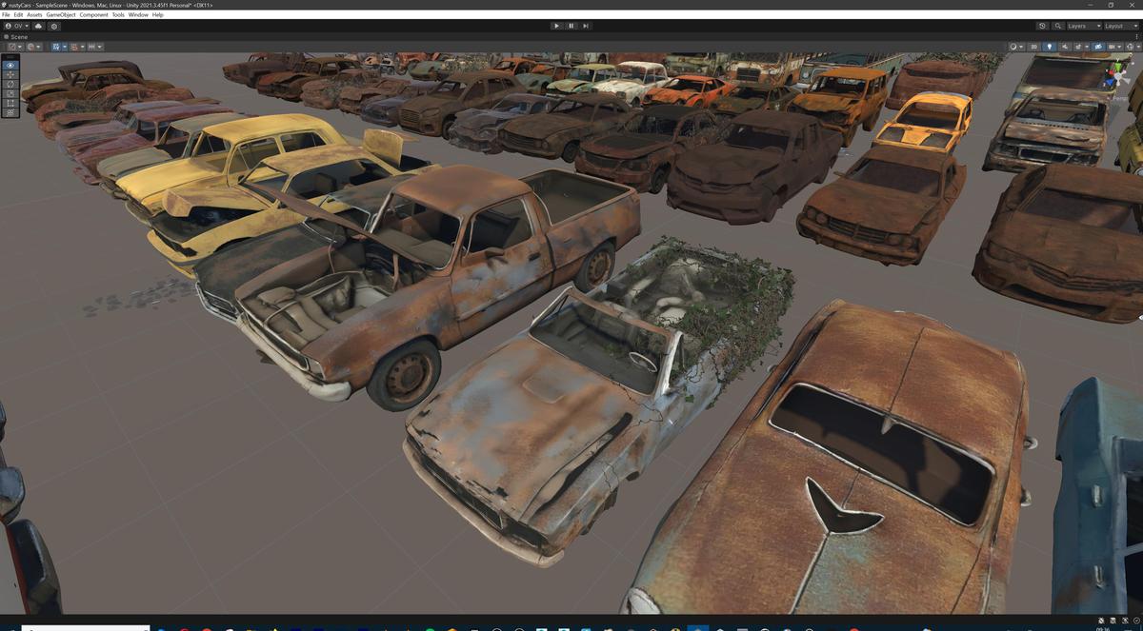Toggle Scene view lighting with the lightbulb

[x=1052, y=46]
